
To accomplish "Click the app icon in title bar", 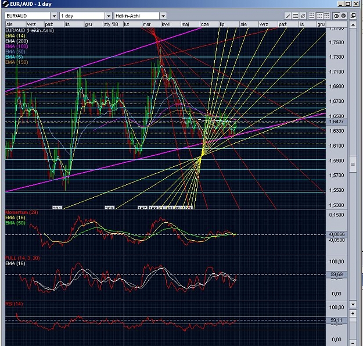I will 5,3.
